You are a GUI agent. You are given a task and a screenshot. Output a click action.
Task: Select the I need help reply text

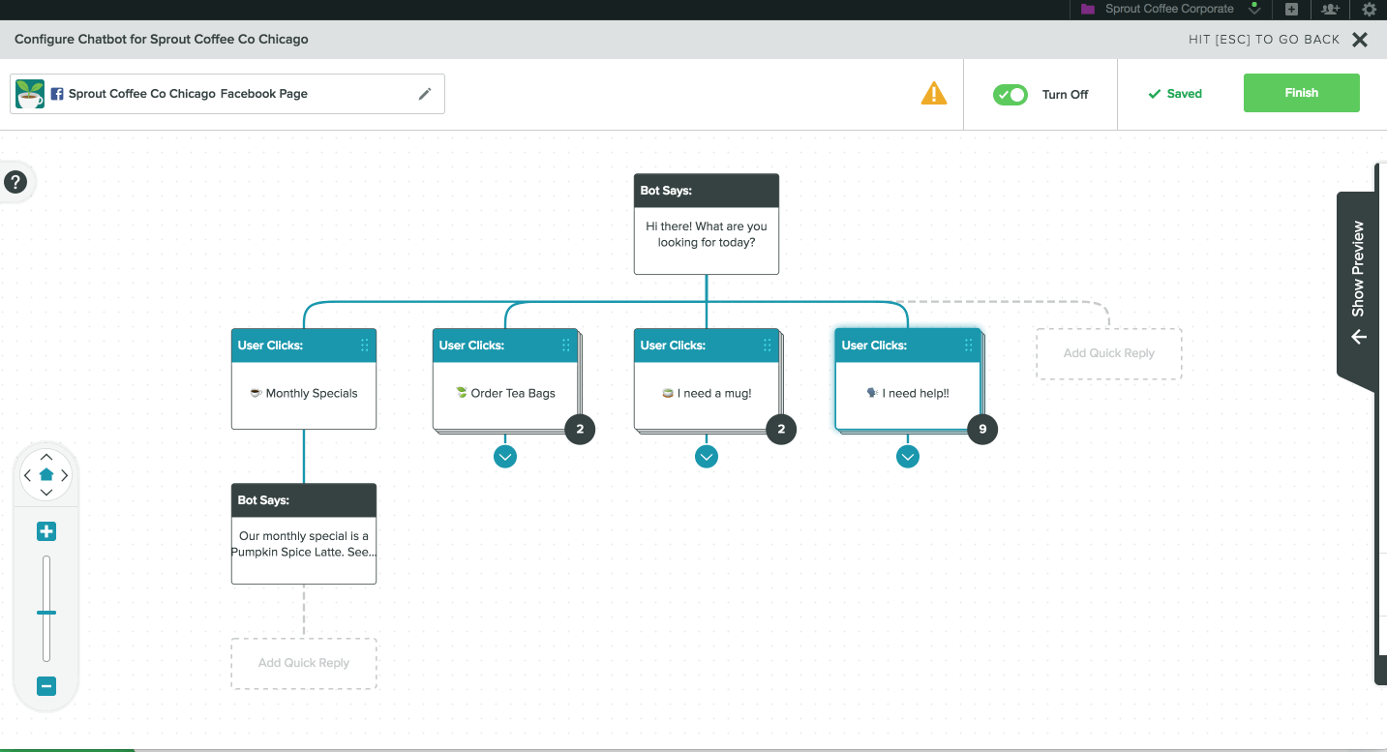[908, 394]
